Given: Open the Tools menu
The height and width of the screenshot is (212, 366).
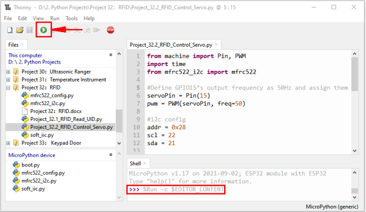Looking at the screenshot, I should pos(72,19).
